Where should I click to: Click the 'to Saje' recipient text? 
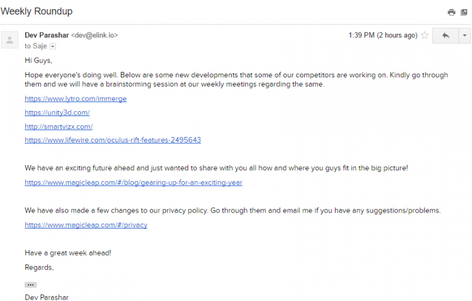36,46
